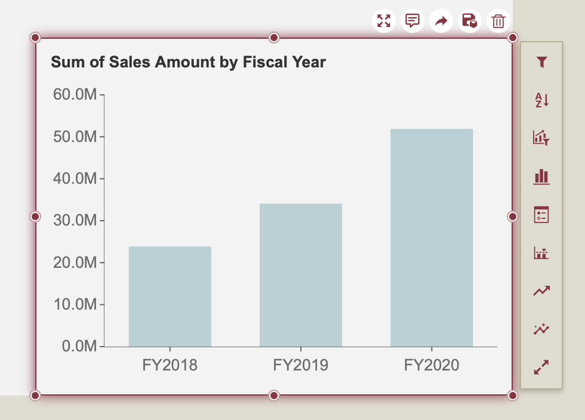Click the diagonal double-arrow icon in side toolbar
585x420 pixels.
(541, 367)
